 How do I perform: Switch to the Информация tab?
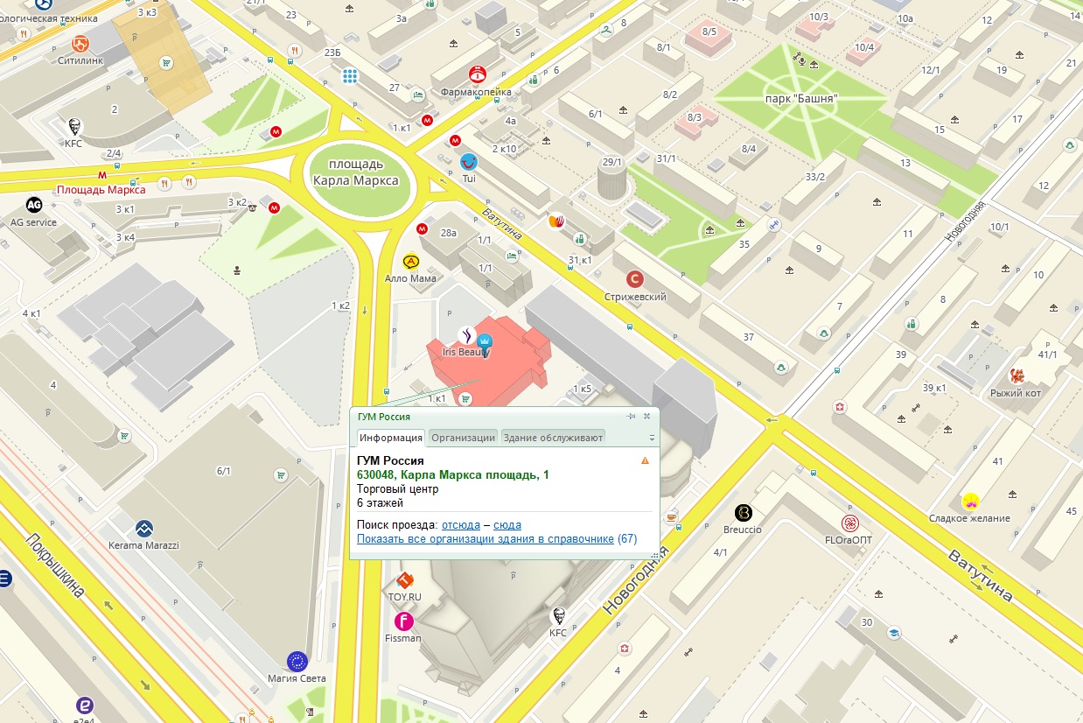tap(391, 438)
